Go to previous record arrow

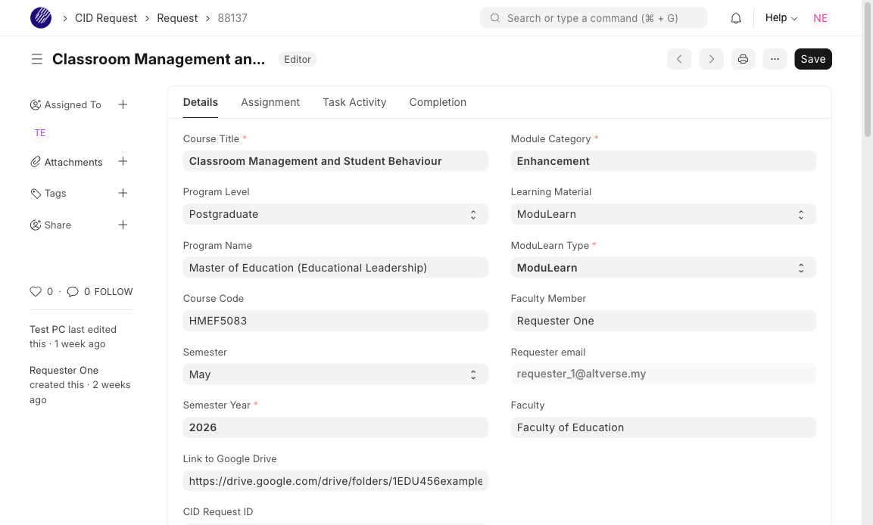tap(679, 59)
